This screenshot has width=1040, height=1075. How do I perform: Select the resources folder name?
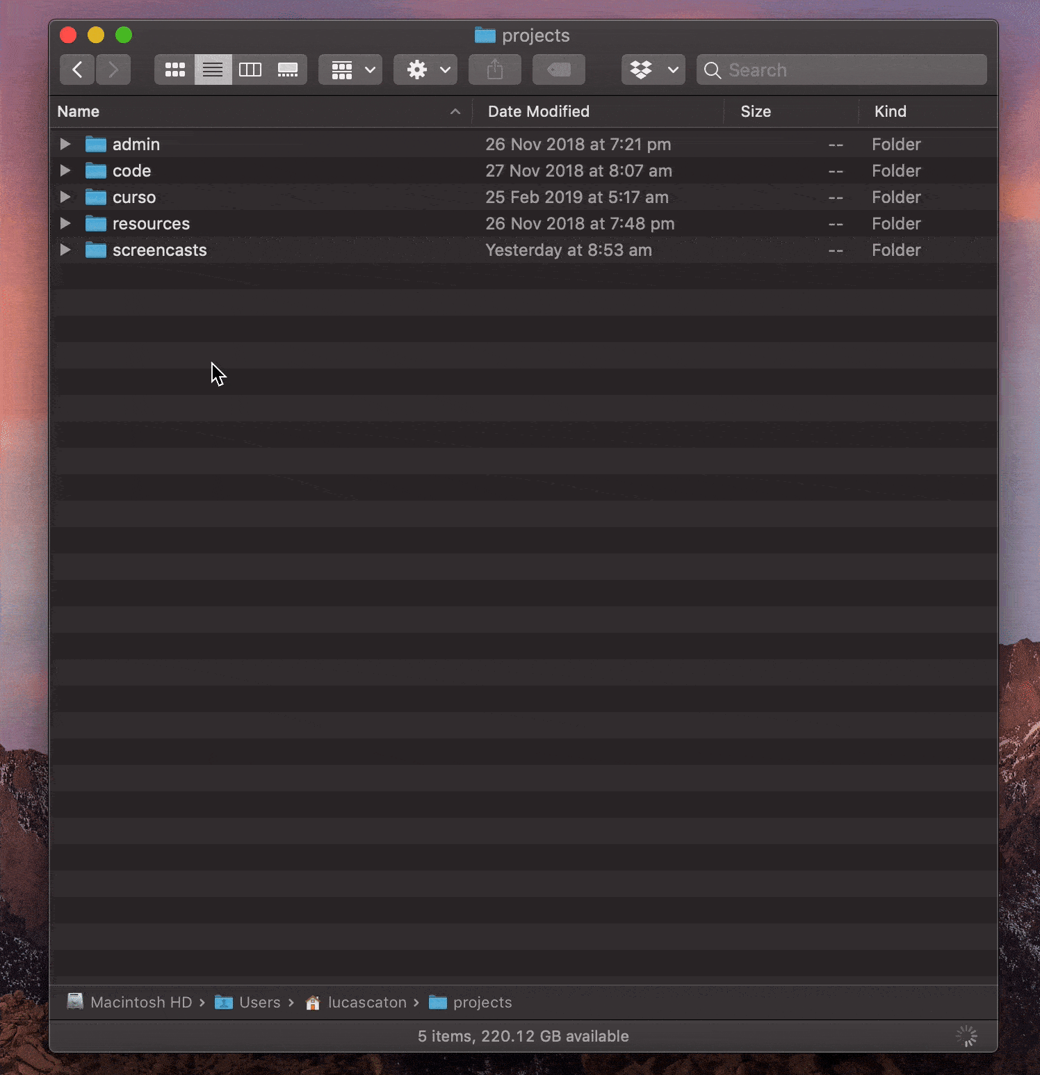[152, 223]
